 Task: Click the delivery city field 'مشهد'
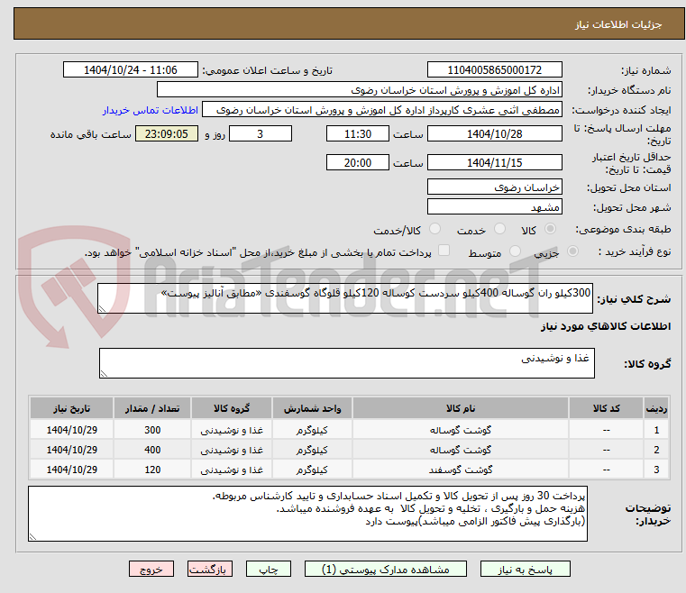tap(494, 207)
